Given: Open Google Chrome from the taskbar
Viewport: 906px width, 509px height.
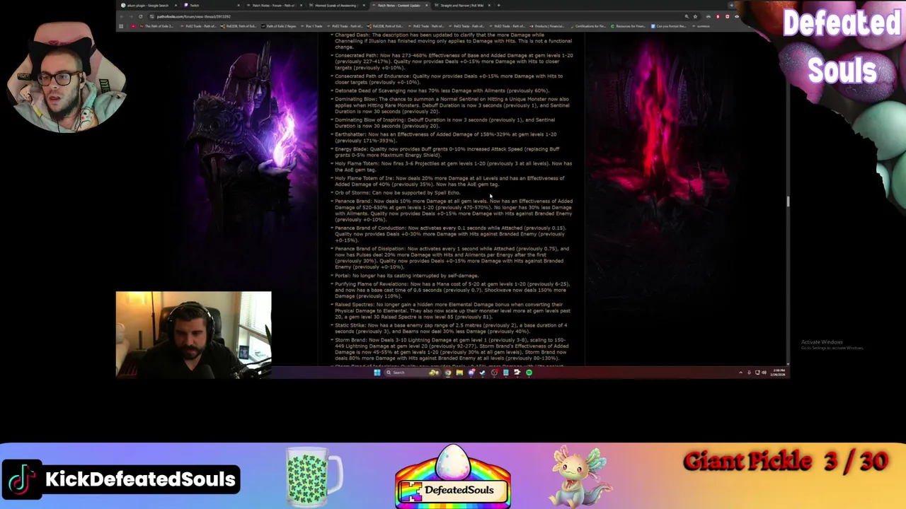Looking at the screenshot, I should click(x=448, y=373).
